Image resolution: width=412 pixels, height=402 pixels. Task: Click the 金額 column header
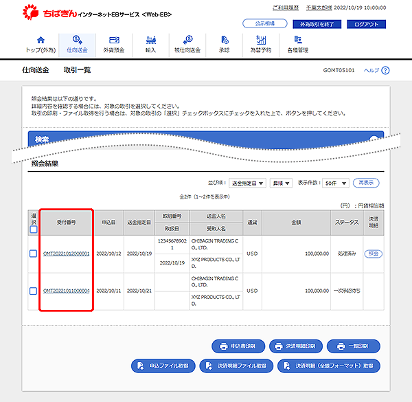click(x=296, y=223)
